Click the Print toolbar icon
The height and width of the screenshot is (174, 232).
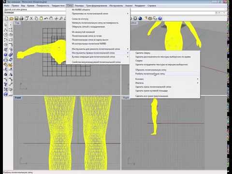(x=21, y=18)
